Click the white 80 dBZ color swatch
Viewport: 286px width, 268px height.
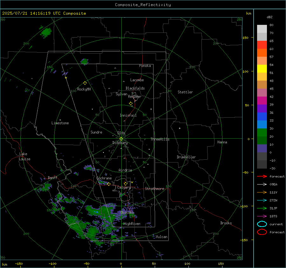tap(262, 29)
